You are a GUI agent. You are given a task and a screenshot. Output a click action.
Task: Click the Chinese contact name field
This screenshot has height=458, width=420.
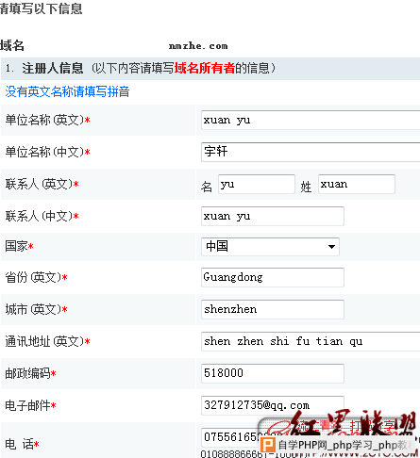(x=273, y=216)
